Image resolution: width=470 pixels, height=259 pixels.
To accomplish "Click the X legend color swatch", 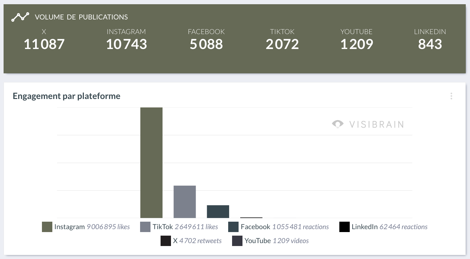I will [x=166, y=241].
